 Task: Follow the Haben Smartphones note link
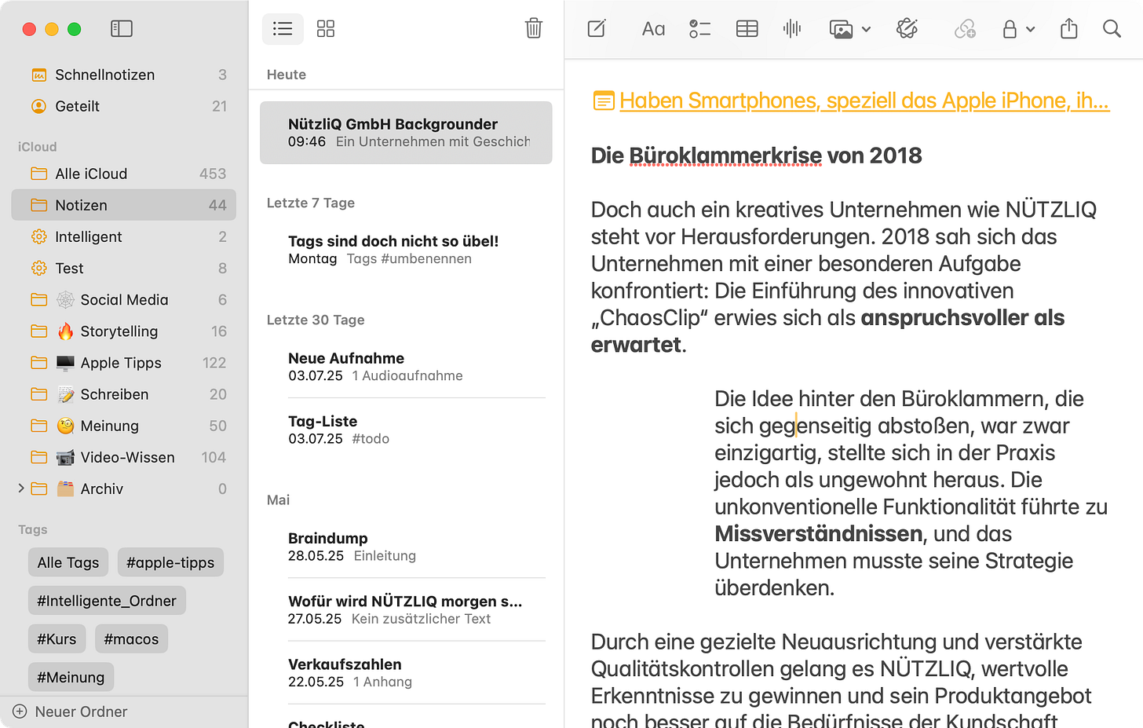(851, 101)
